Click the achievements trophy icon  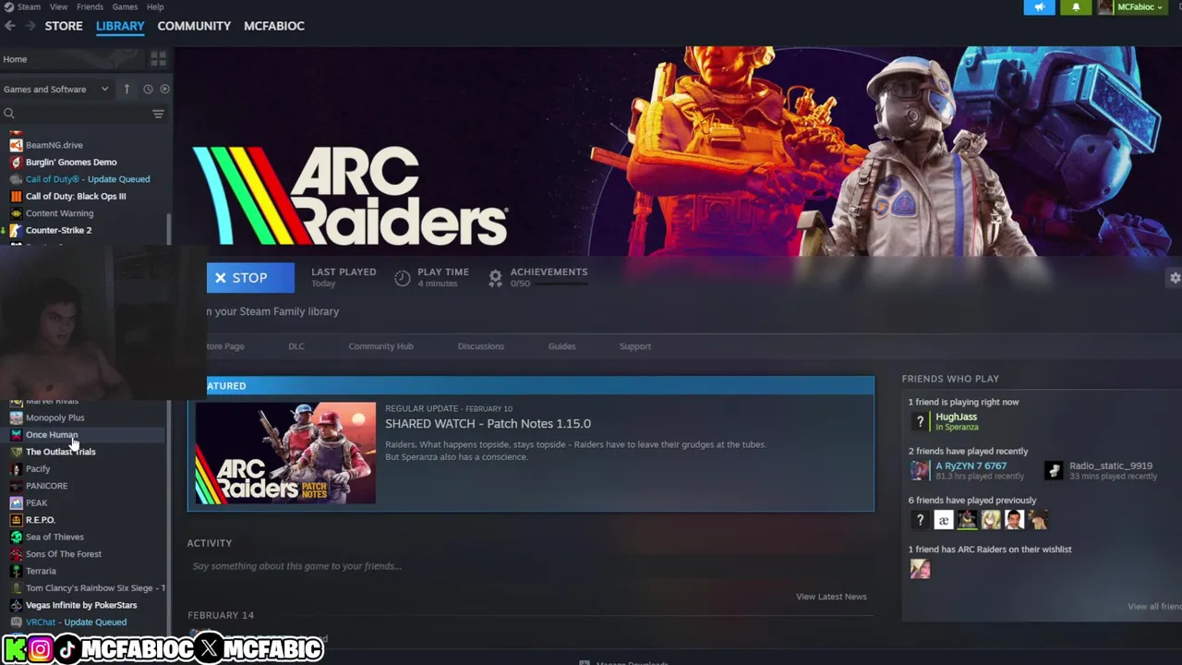[x=495, y=277]
